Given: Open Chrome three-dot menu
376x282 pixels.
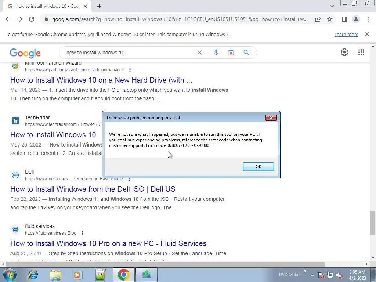Looking at the screenshot, I should [368, 19].
